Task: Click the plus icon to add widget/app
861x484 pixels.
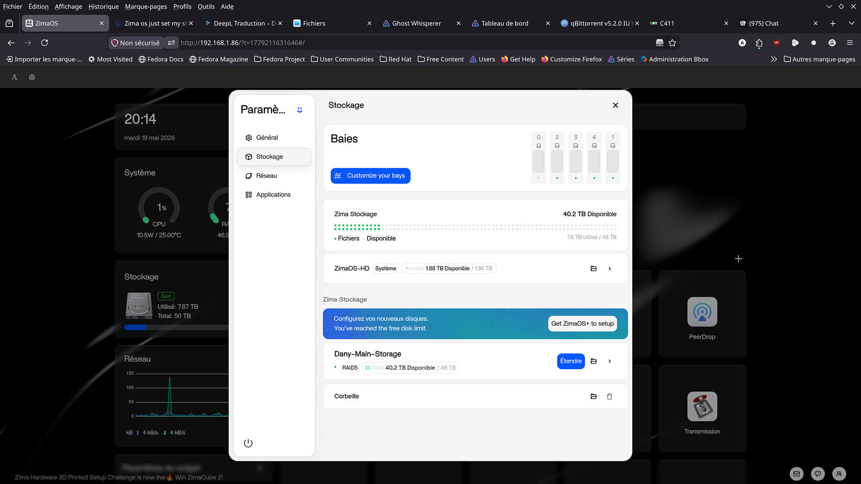Action: tap(738, 259)
